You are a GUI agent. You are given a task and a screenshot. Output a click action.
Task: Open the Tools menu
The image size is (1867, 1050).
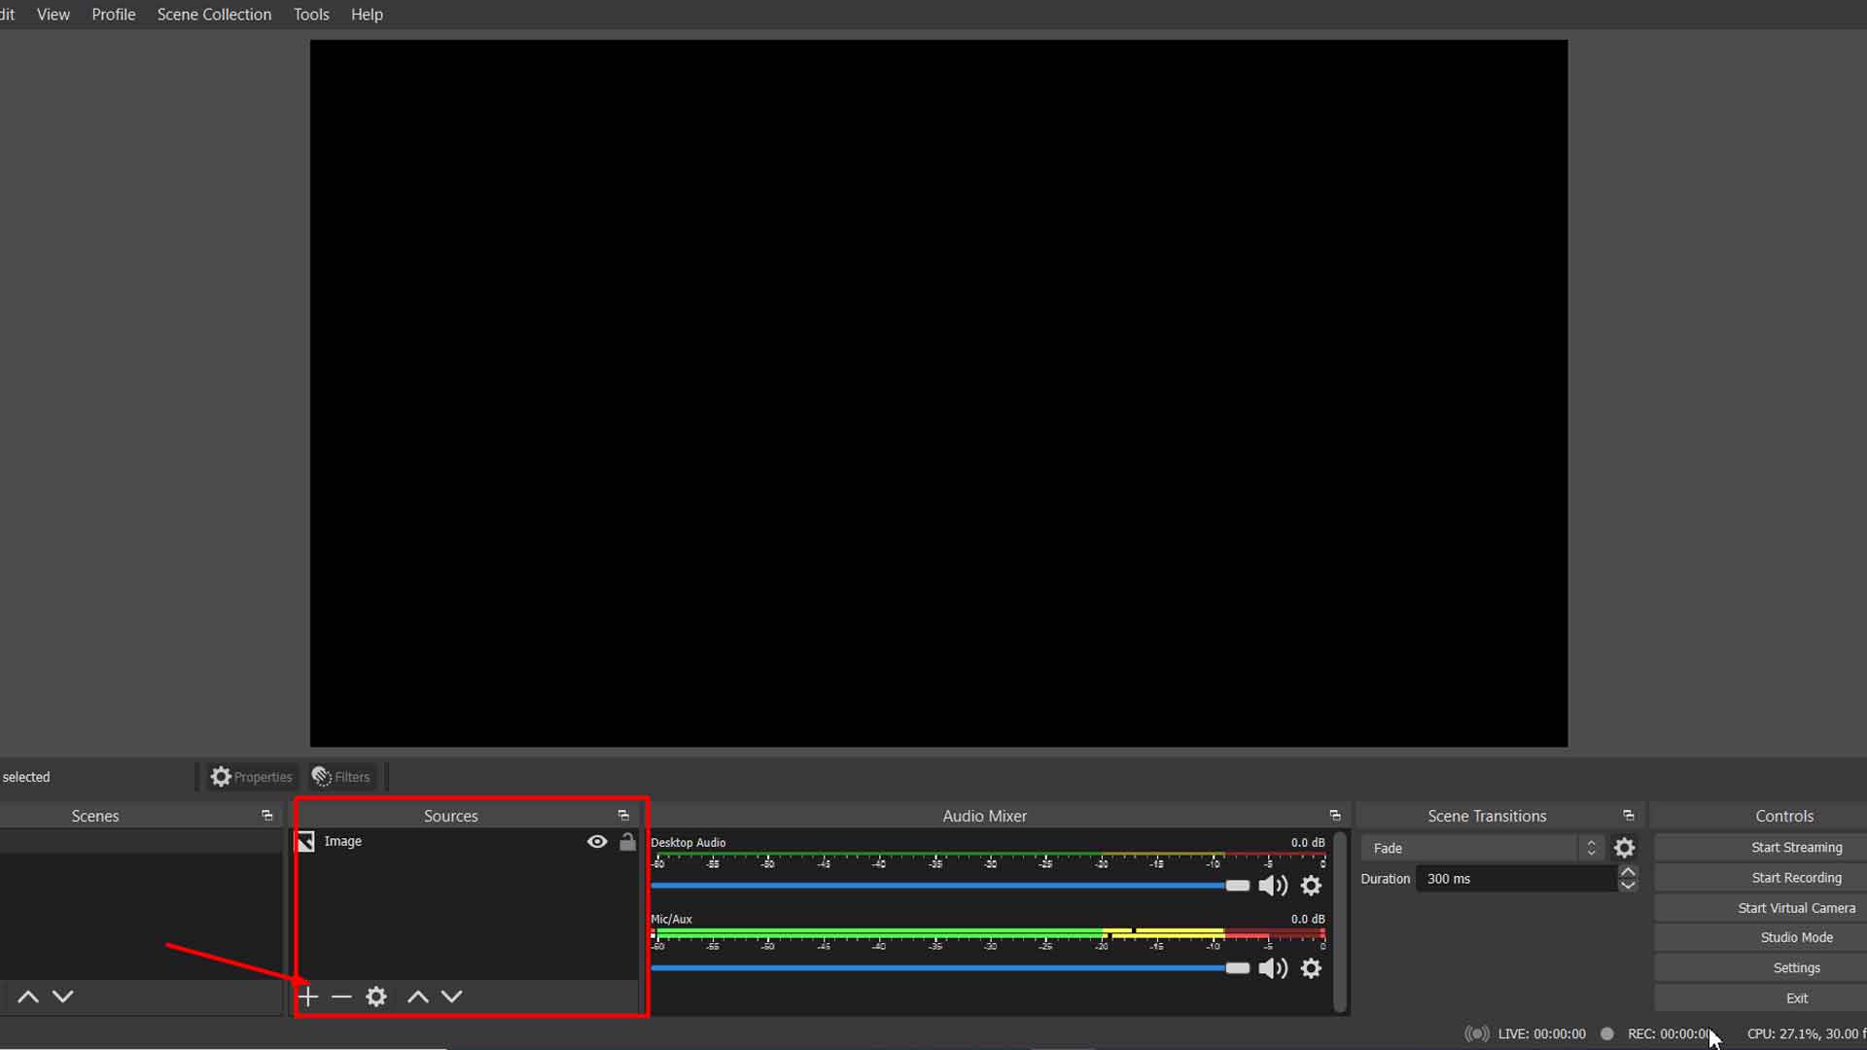pos(310,15)
